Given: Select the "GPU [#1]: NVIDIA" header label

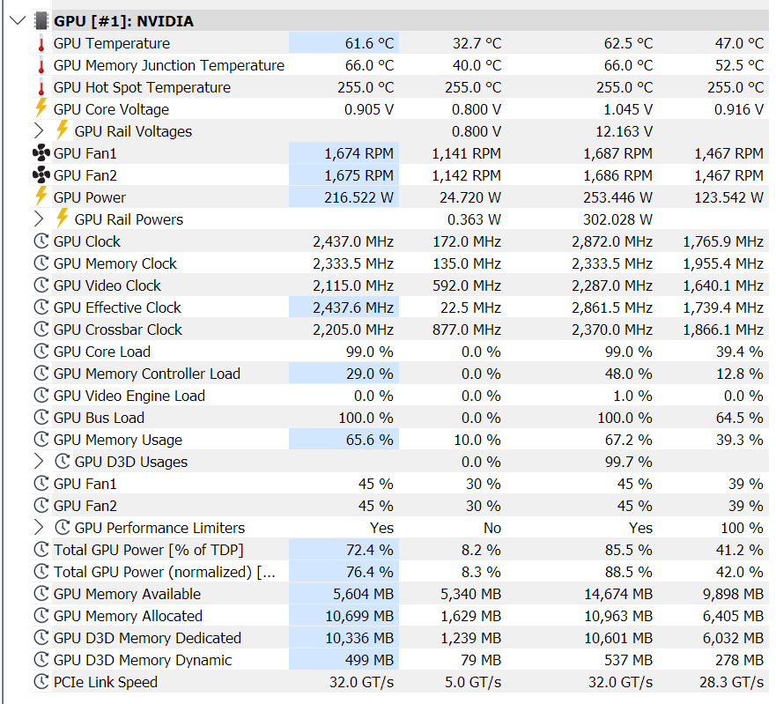Looking at the screenshot, I should [123, 21].
